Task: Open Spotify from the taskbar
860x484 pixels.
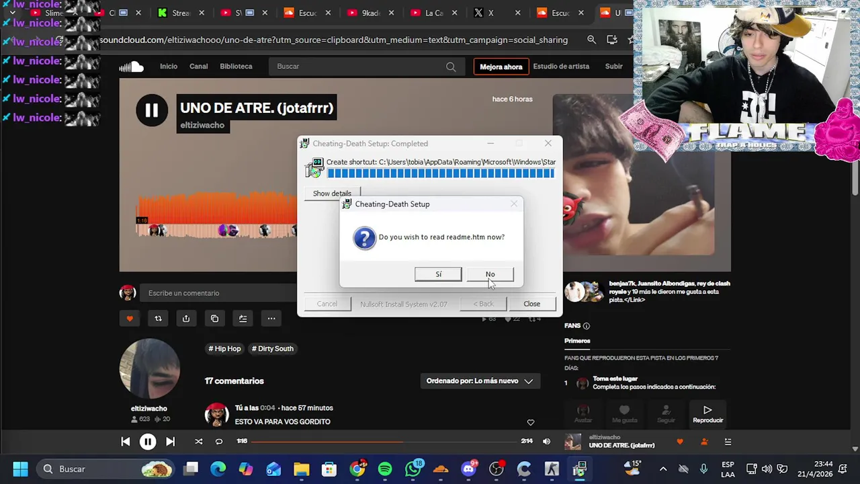Action: pyautogui.click(x=385, y=469)
